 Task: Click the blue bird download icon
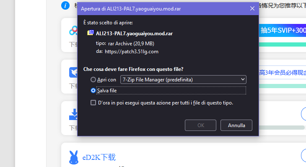pos(73,73)
